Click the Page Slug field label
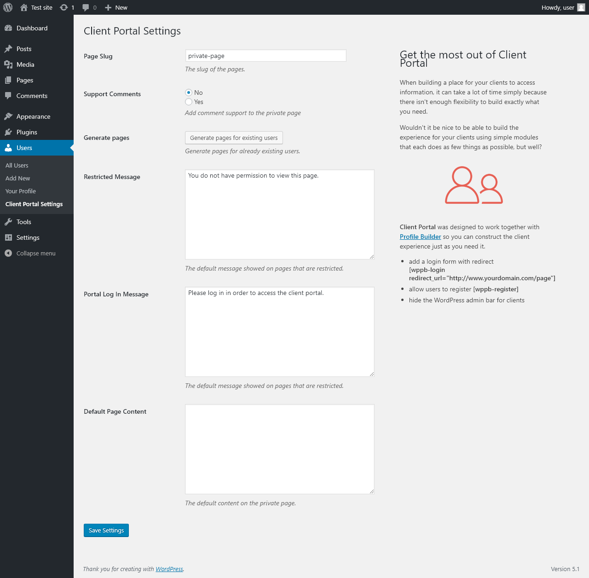The height and width of the screenshot is (578, 589). (x=98, y=56)
